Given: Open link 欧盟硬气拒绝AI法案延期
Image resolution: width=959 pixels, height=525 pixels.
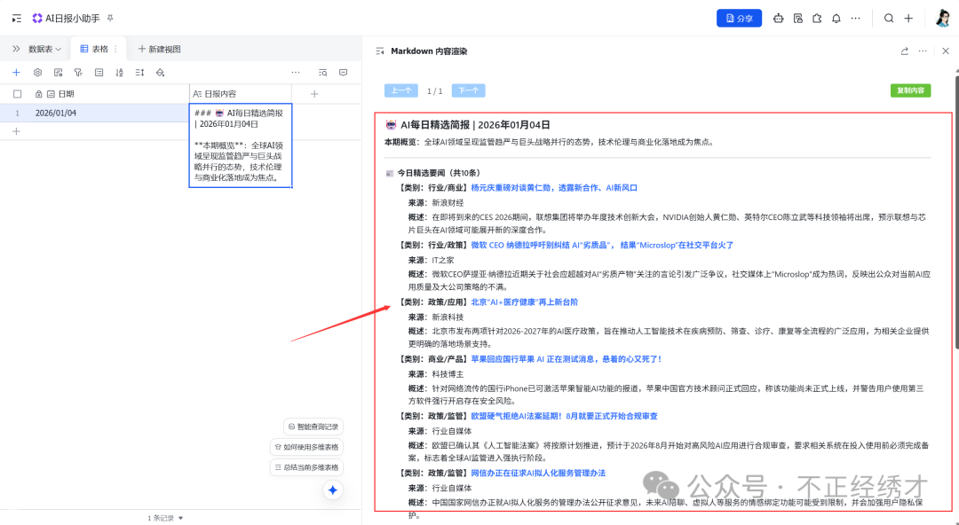Looking at the screenshot, I should 564,416.
